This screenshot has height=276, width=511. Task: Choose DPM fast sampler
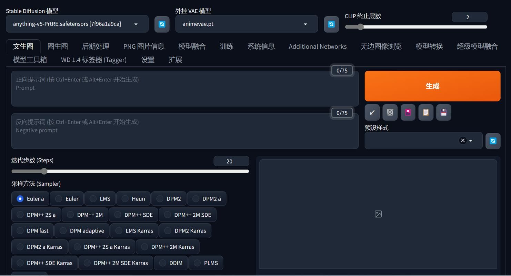[x=32, y=231]
